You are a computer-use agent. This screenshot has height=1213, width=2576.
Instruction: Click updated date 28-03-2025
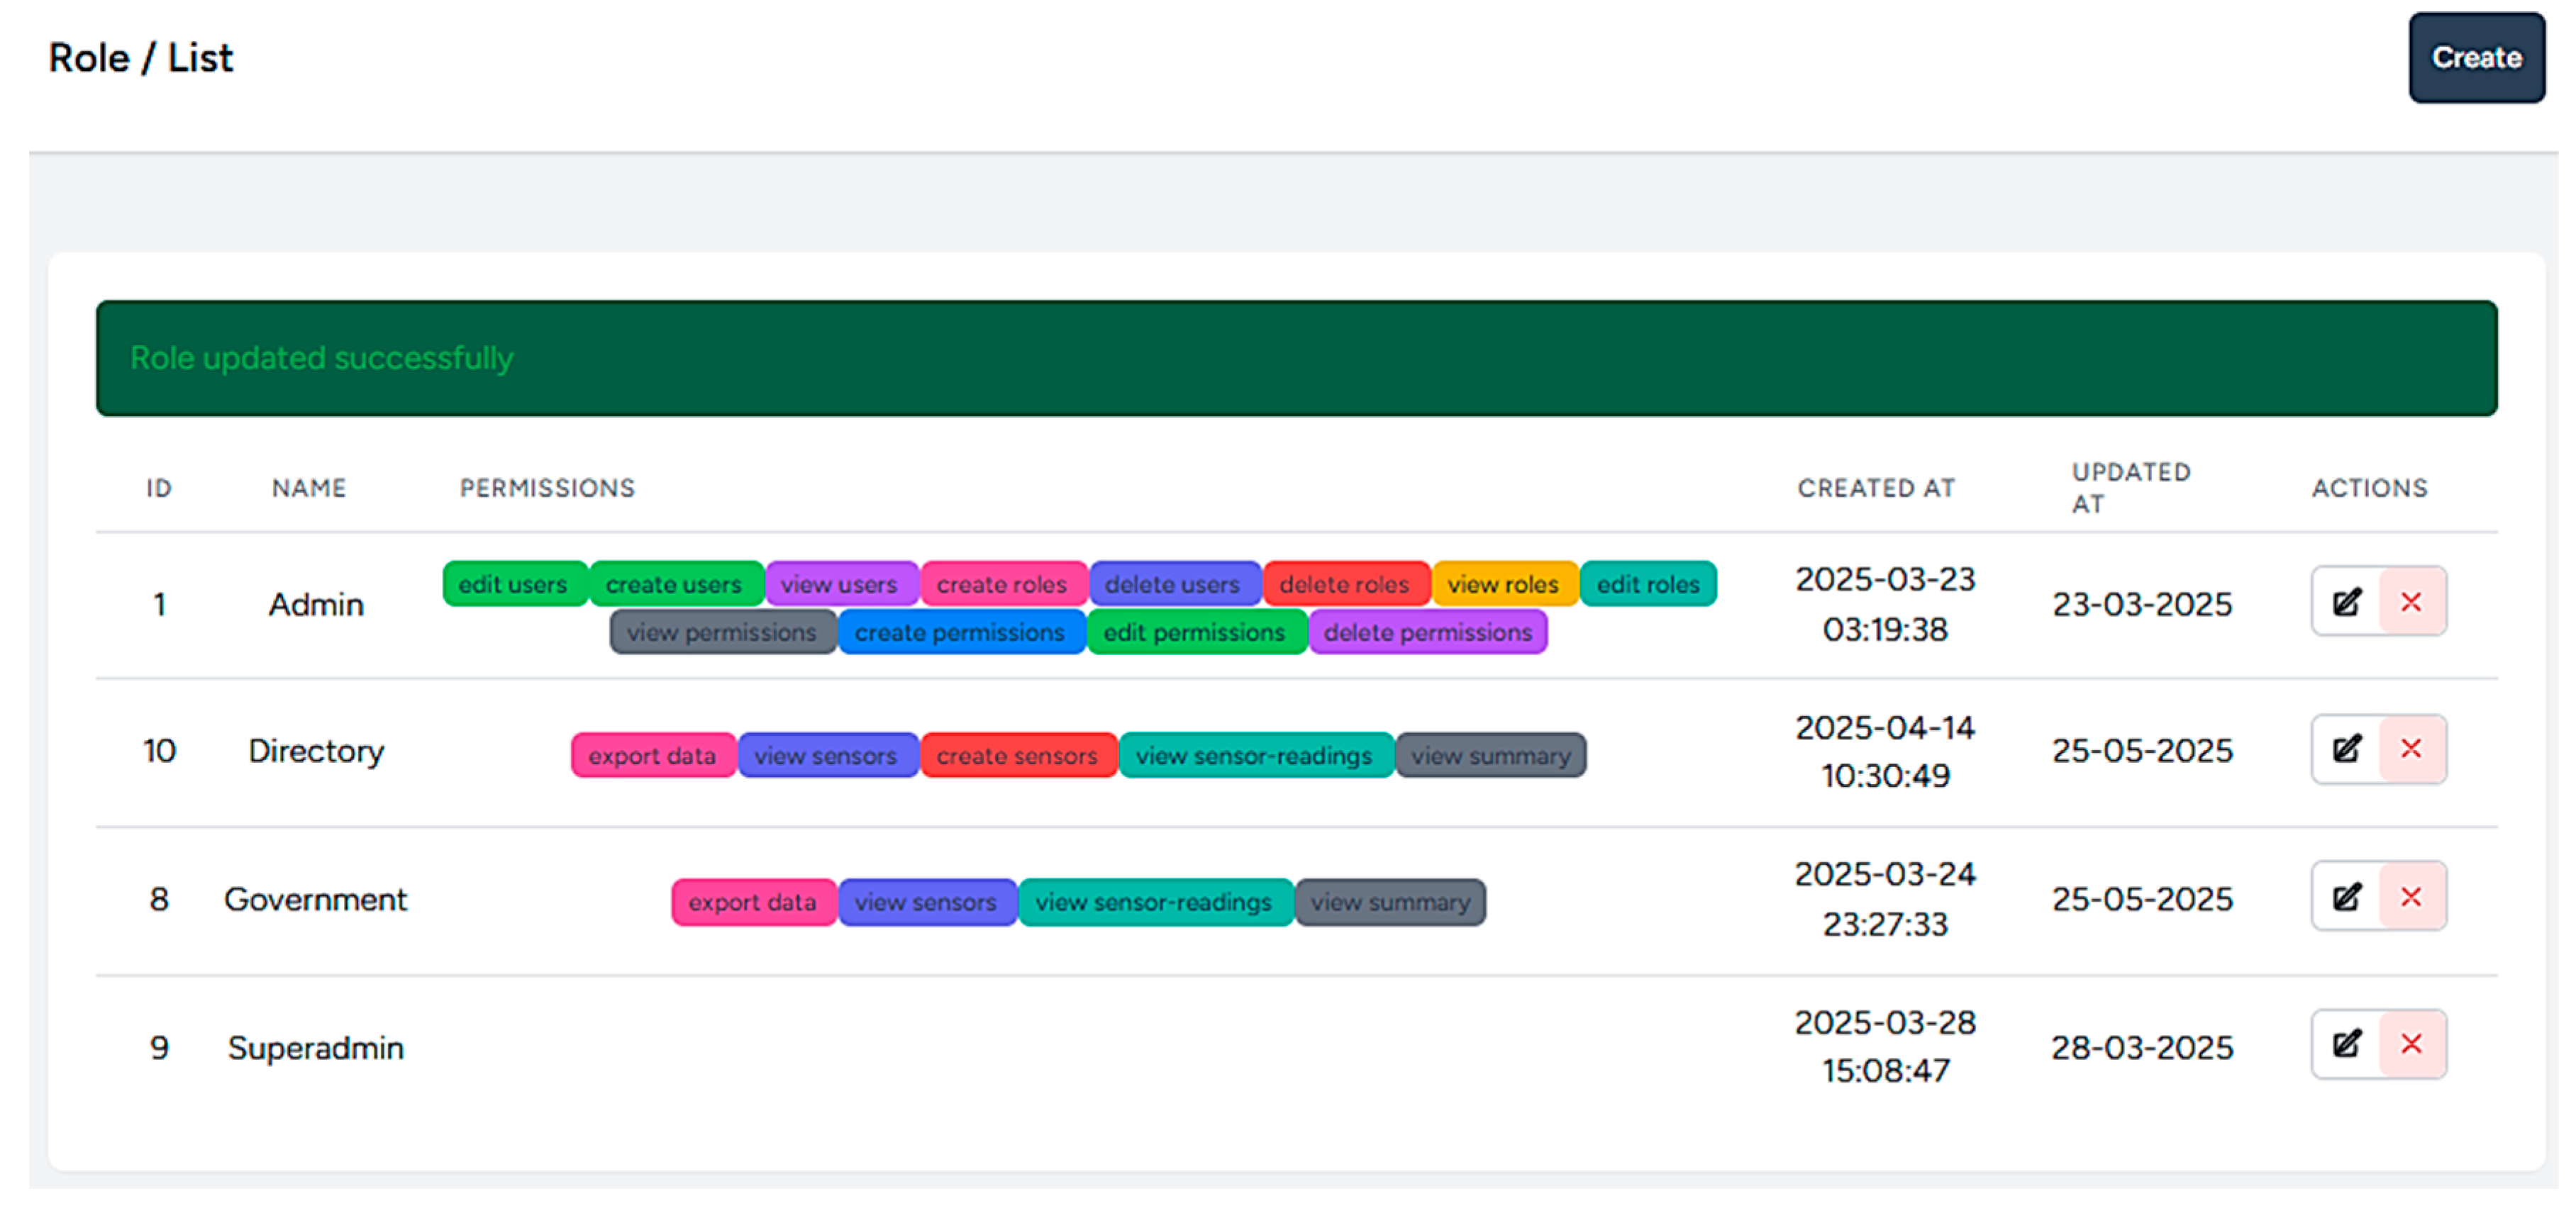click(2142, 1048)
